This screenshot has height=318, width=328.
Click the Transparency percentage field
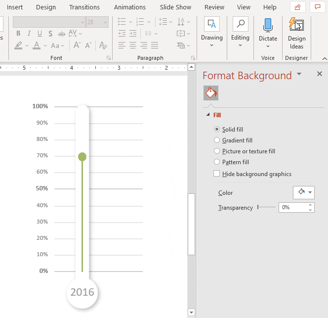(x=293, y=207)
